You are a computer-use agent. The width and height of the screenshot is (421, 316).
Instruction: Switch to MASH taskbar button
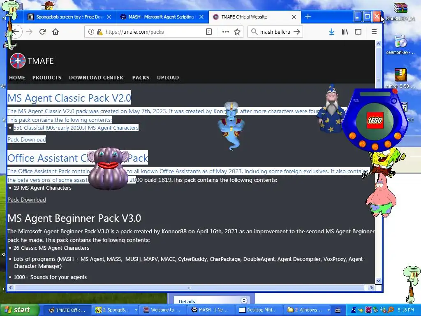pyautogui.click(x=210, y=310)
